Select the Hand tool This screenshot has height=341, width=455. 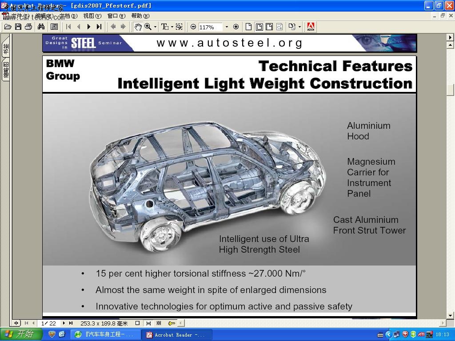[x=138, y=27]
